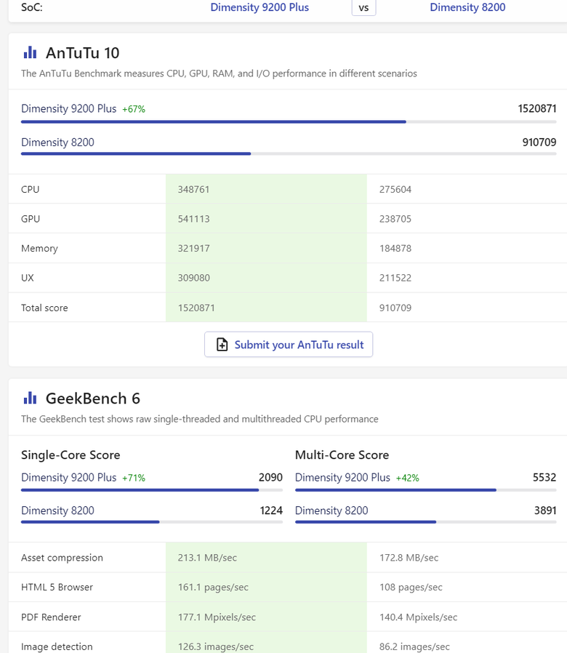Click the 5532 multi-core progress bar
The height and width of the screenshot is (653, 567).
point(425,490)
